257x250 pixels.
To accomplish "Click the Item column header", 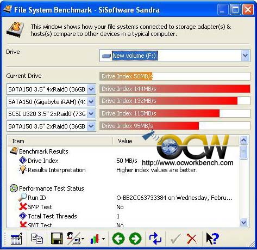I will click(x=60, y=141).
